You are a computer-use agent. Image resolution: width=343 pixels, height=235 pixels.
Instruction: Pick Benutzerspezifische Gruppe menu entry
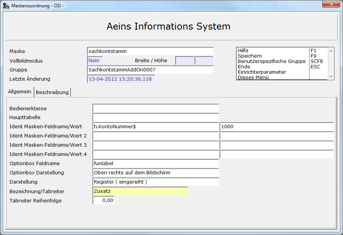point(271,61)
